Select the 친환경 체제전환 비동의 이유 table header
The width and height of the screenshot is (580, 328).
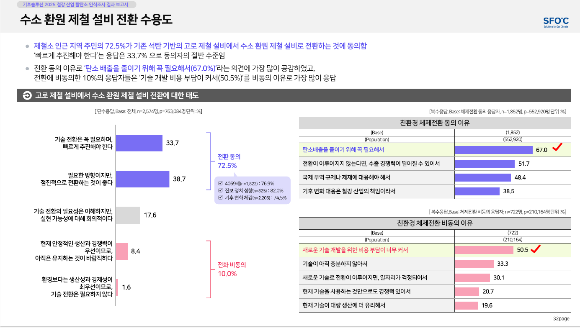tap(435, 223)
